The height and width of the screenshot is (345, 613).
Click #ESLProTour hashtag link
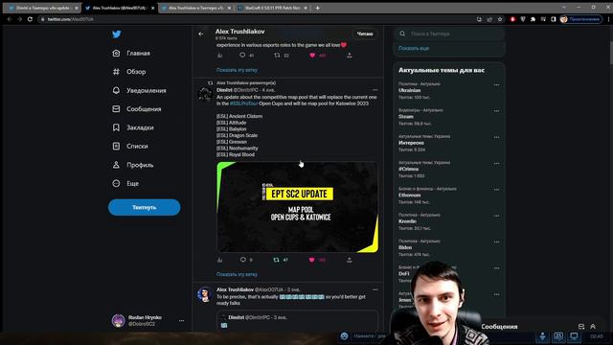[243, 103]
